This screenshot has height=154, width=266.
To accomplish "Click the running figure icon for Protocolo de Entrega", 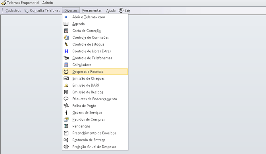I will 66,140.
